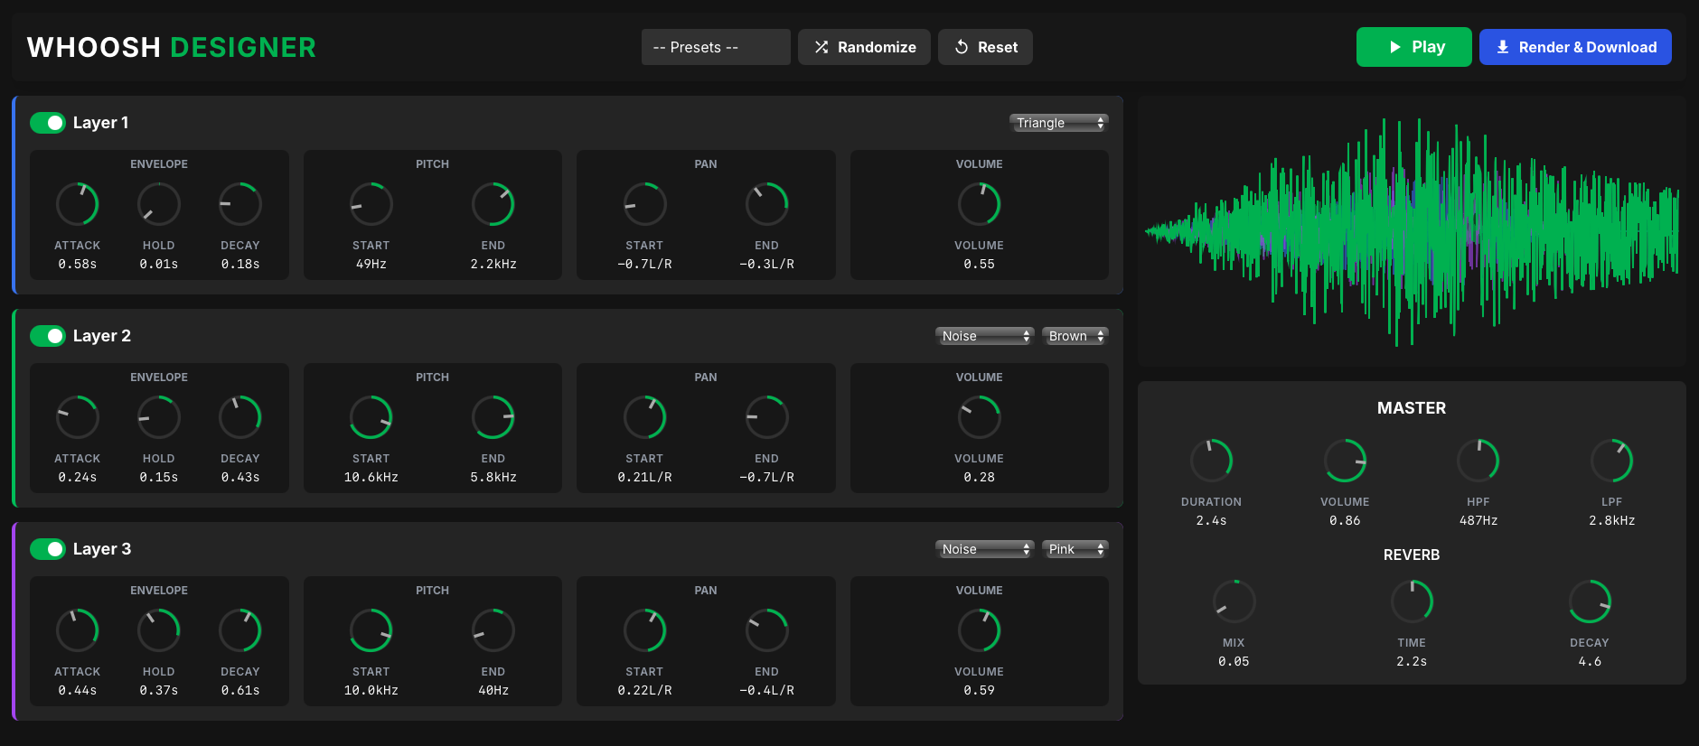1699x746 pixels.
Task: Click the Layer 2 pitch start value 10.6kHz
Action: [371, 478]
